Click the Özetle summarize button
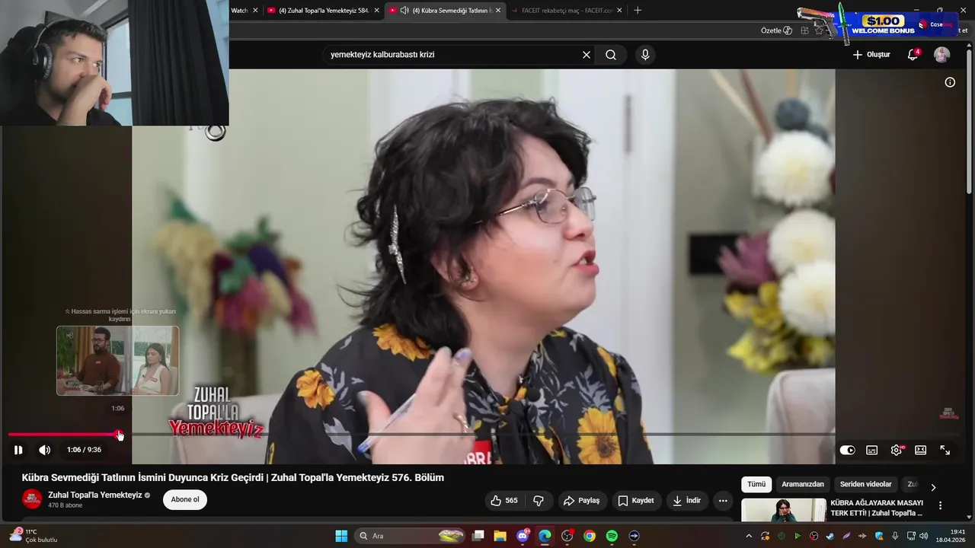 coord(776,30)
